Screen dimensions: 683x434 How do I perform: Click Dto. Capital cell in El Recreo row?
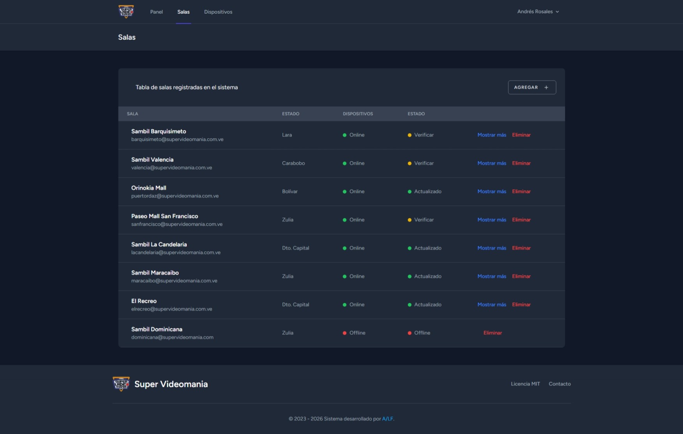click(x=295, y=305)
